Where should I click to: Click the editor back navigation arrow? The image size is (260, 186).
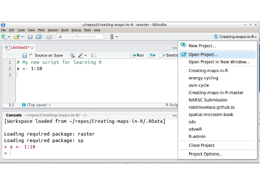pyautogui.click(x=8, y=55)
